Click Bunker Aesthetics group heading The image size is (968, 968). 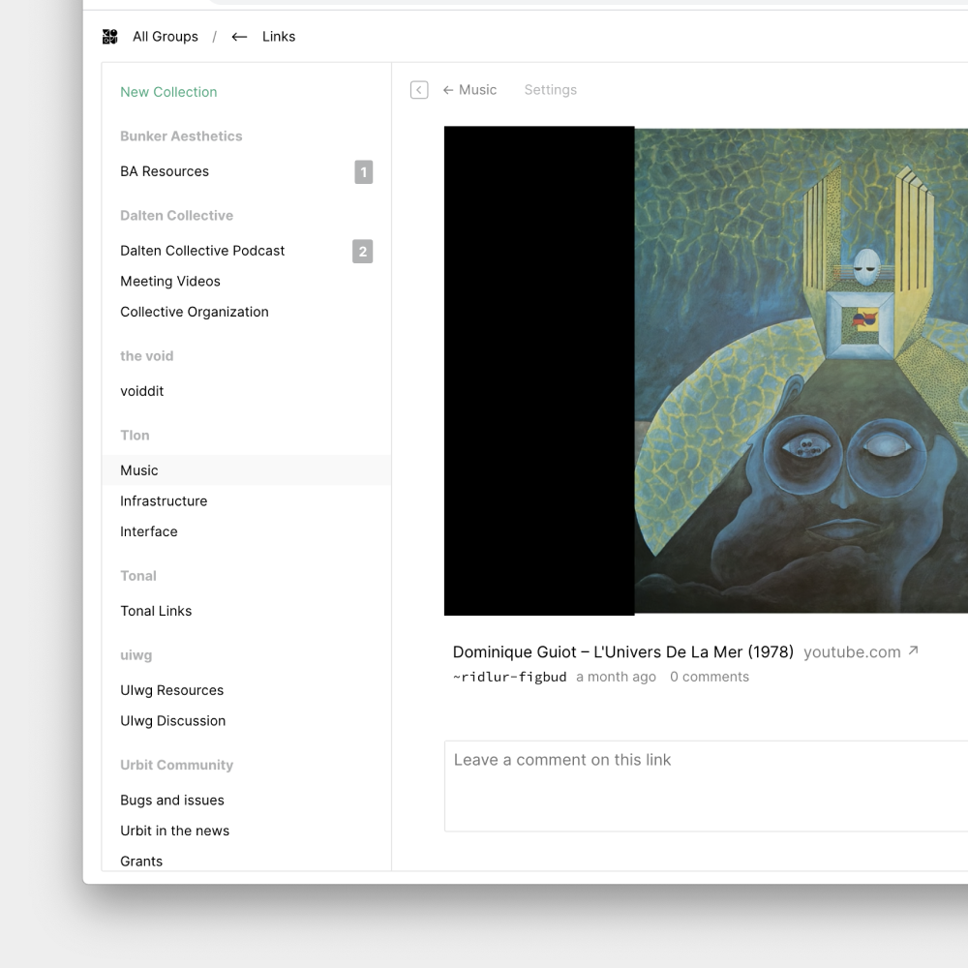182,136
